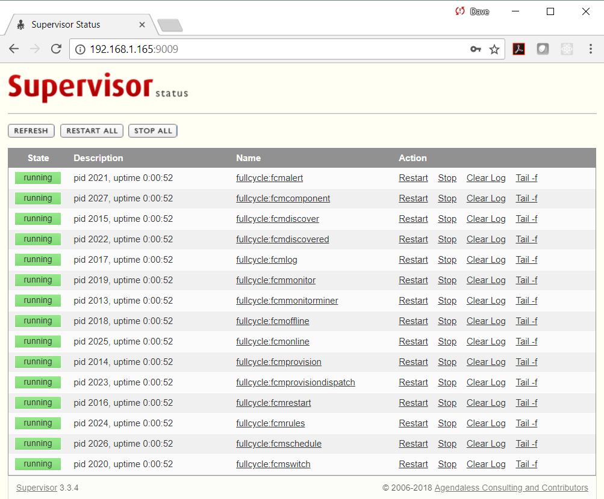Click the gray shield extension icon
This screenshot has width=604, height=499.
coord(543,49)
